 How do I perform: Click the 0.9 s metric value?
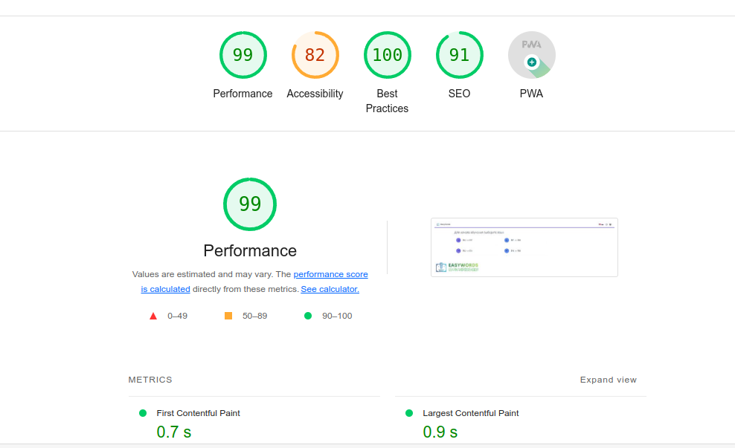[440, 432]
